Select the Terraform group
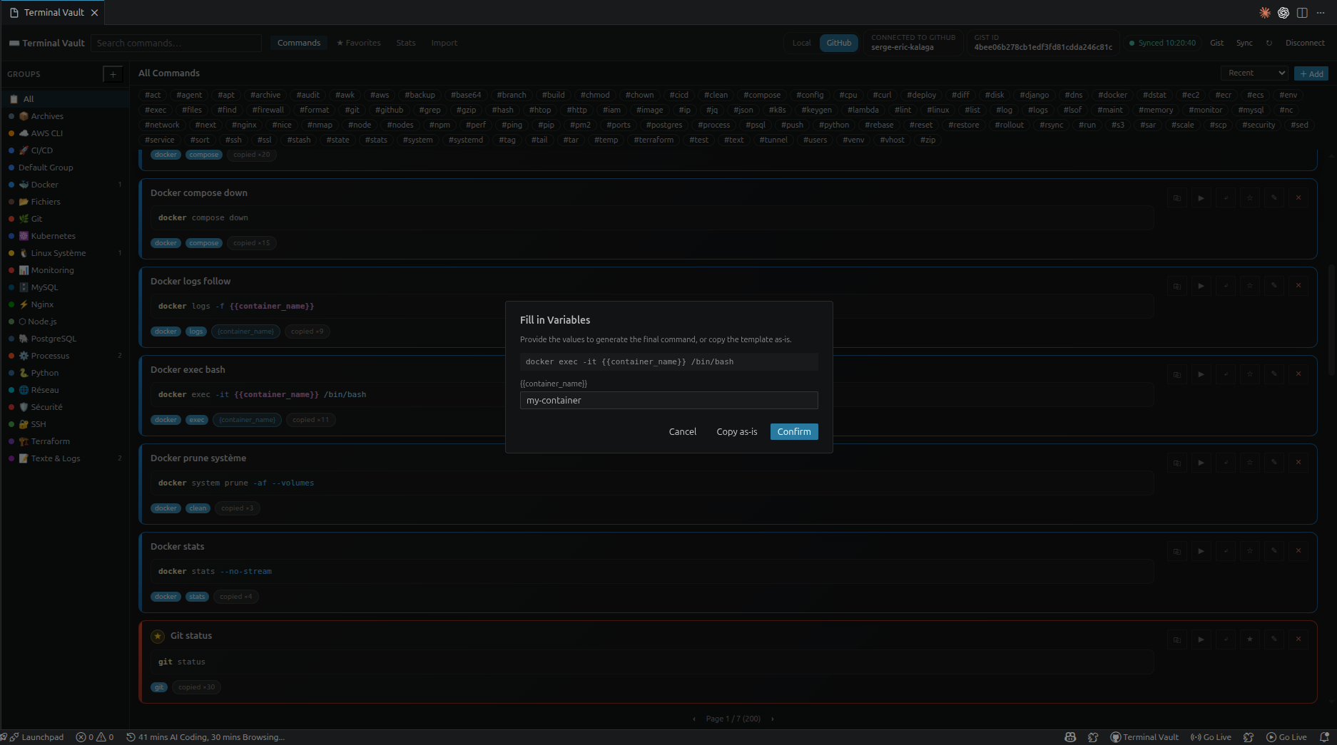Image resolution: width=1337 pixels, height=745 pixels. (x=65, y=441)
